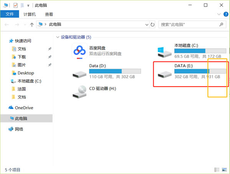230x174 pixels.
Task: Click the D: drive usage bar
Action: [x=115, y=71]
